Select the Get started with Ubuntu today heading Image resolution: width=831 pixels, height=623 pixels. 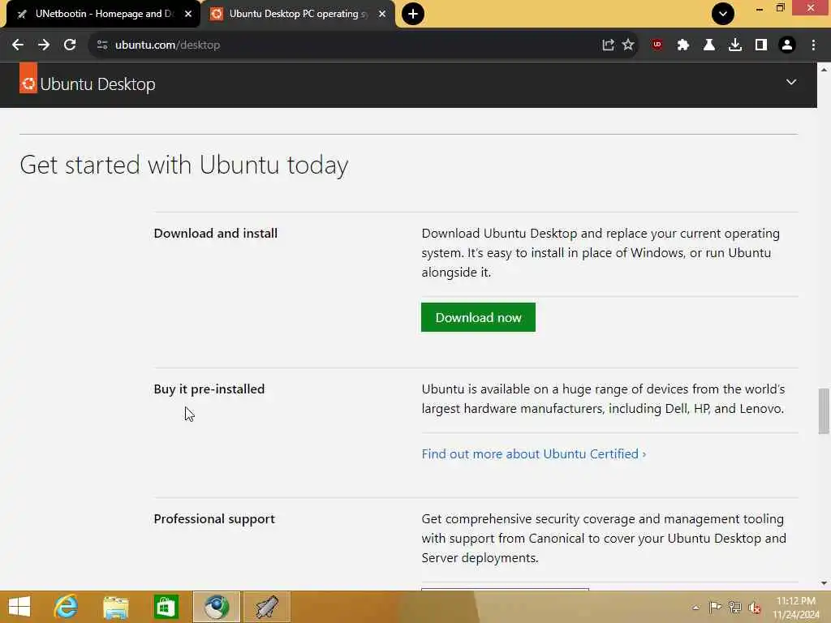(x=184, y=165)
